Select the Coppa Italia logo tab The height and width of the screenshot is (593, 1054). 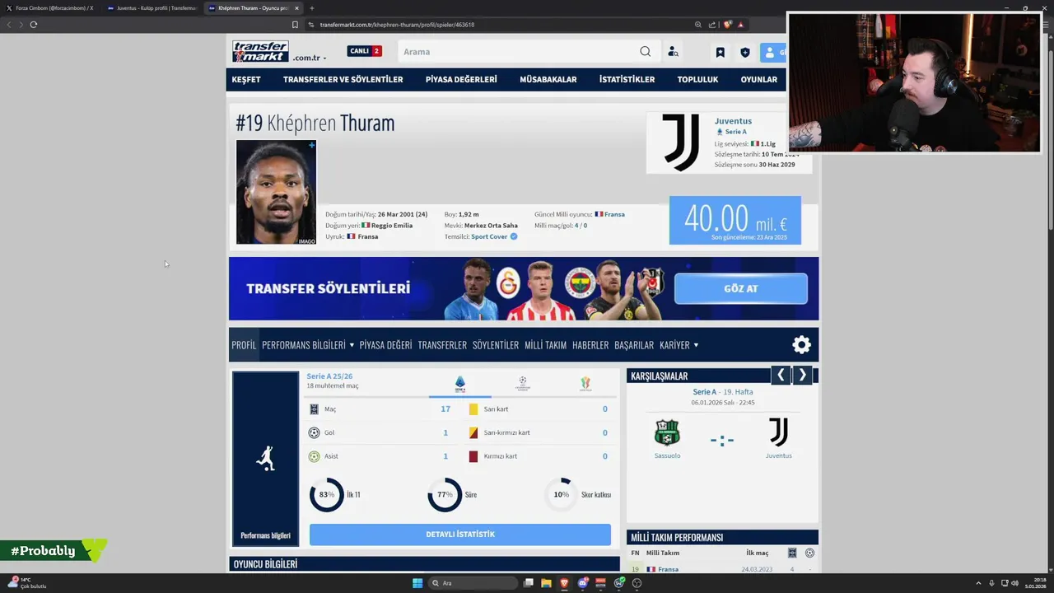click(x=585, y=384)
